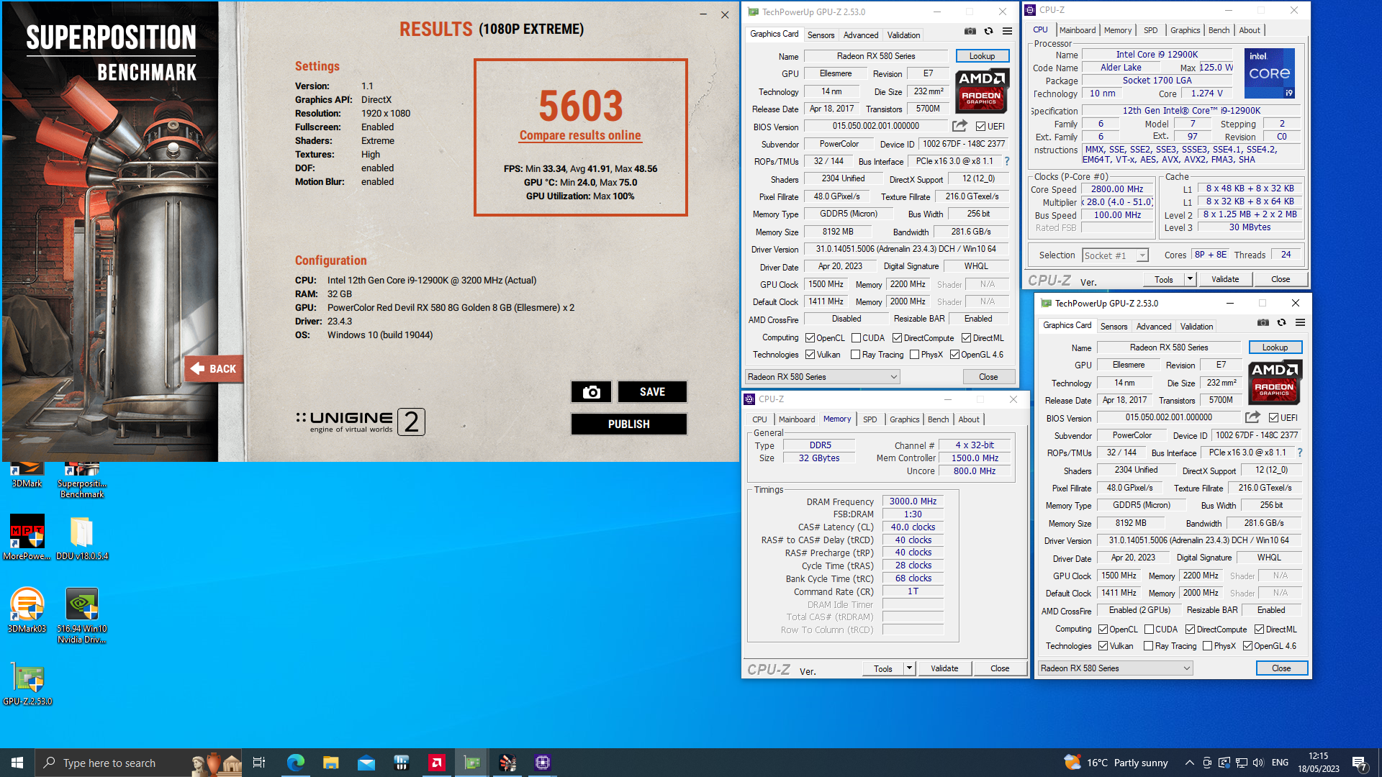The width and height of the screenshot is (1382, 777).
Task: Open the 3DMark03 desktop shortcut
Action: (27, 610)
